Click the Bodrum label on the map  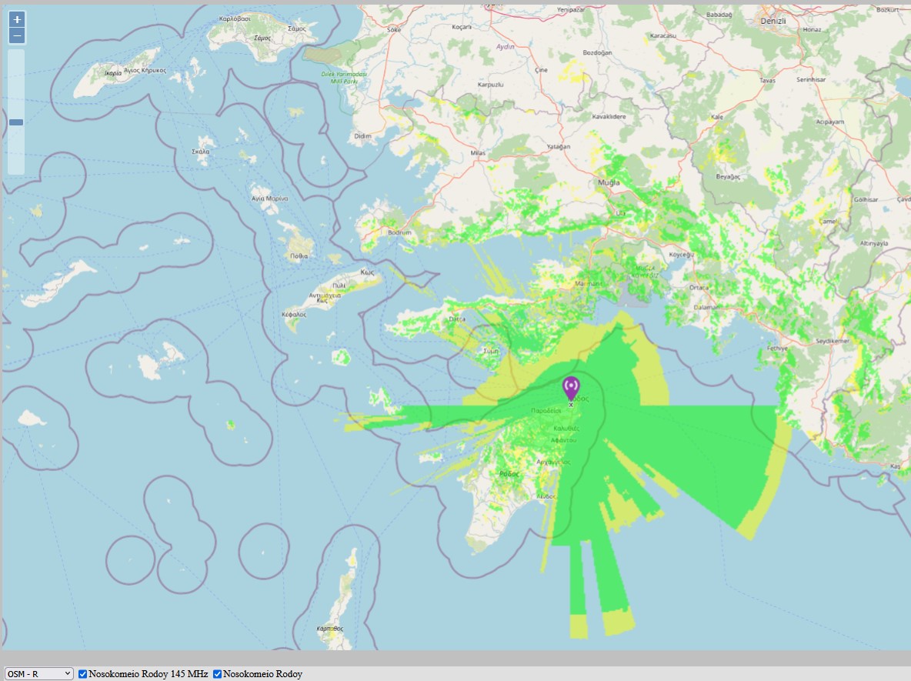(x=399, y=232)
